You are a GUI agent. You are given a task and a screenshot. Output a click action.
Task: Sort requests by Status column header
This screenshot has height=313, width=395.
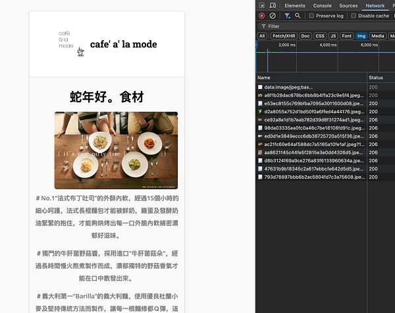381,78
